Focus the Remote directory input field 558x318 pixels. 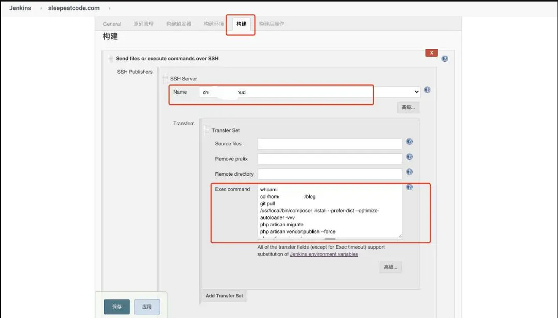[329, 174]
